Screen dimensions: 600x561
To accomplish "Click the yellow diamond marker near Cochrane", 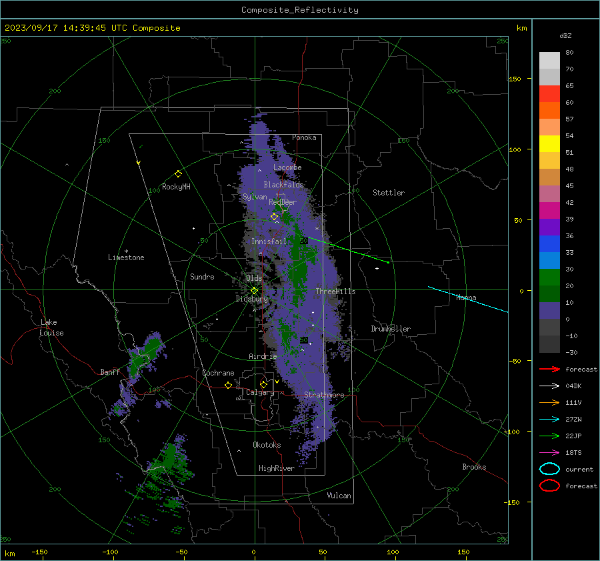I will tap(229, 386).
